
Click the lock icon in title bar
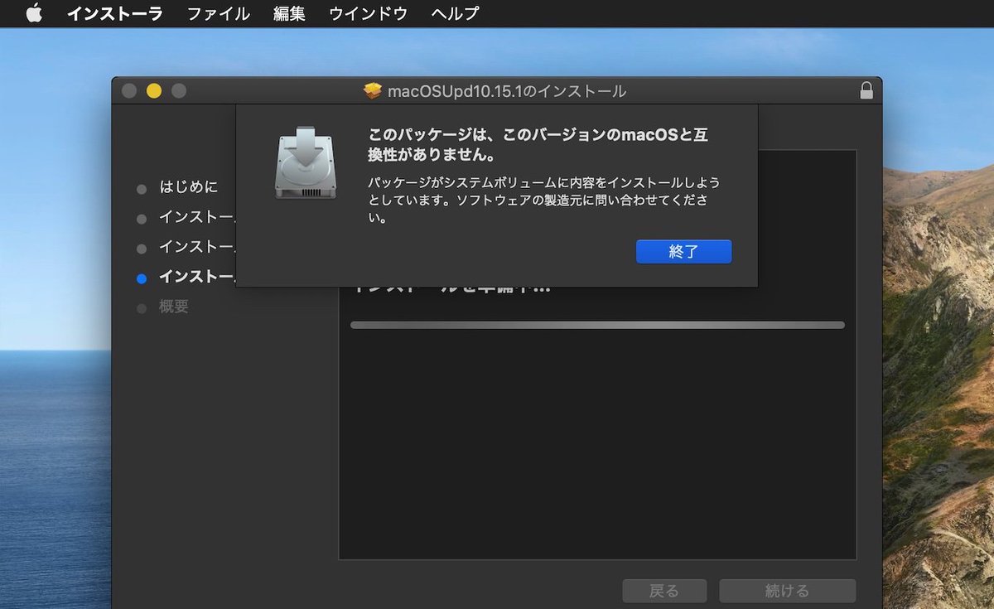click(x=866, y=90)
